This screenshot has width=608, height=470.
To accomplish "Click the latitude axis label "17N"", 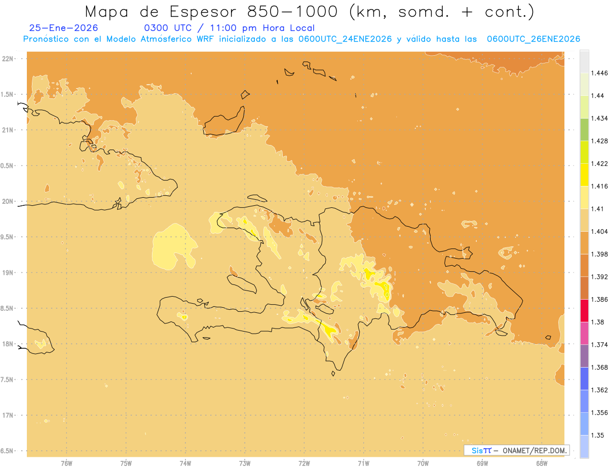I will coord(8,415).
